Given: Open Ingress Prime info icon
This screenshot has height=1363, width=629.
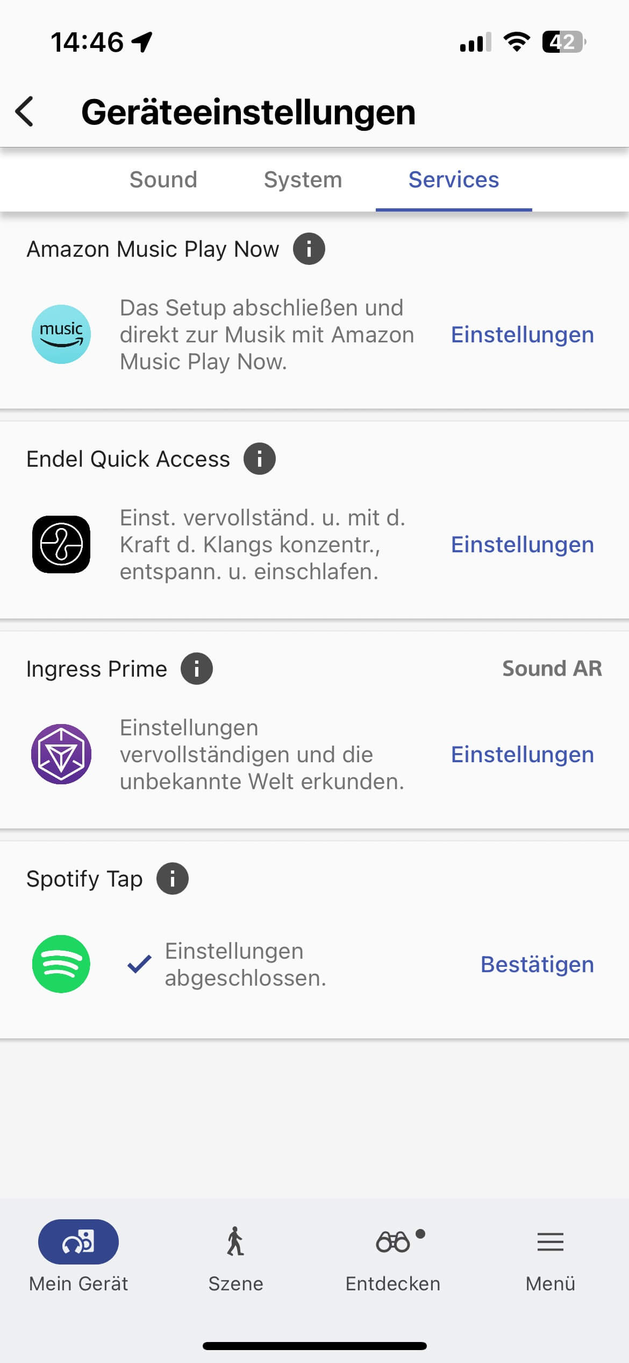Looking at the screenshot, I should [196, 669].
